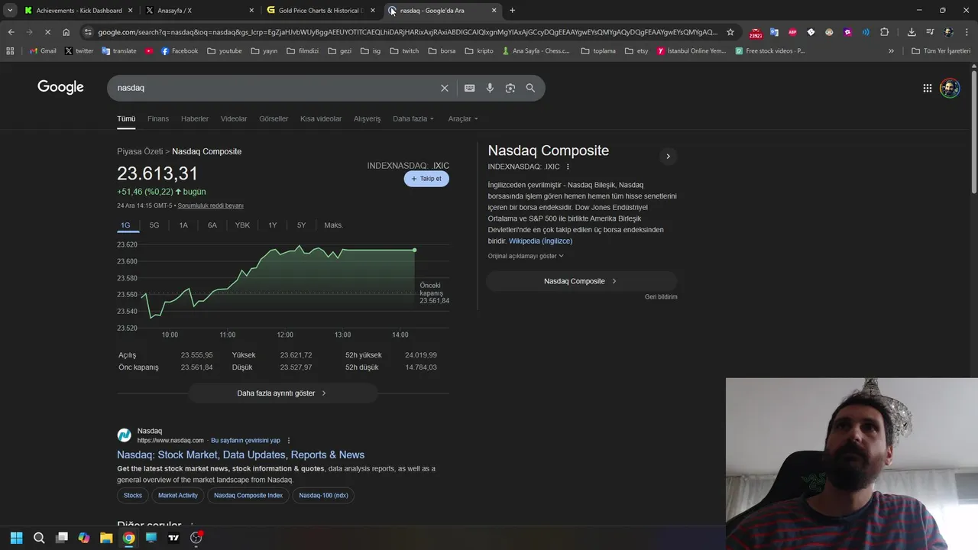Select the YBK chart range
The width and height of the screenshot is (978, 550).
coord(242,225)
